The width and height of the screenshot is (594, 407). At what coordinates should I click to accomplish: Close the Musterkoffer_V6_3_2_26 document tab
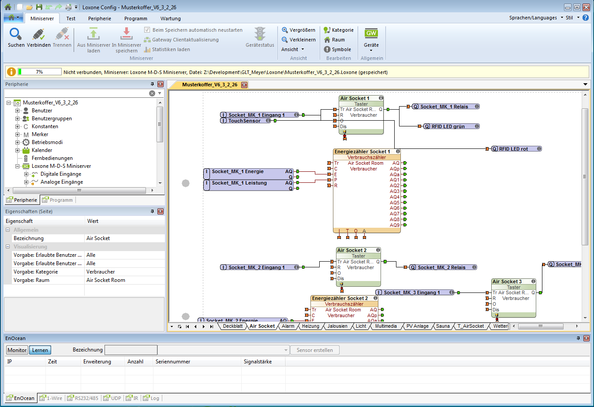[x=244, y=85]
